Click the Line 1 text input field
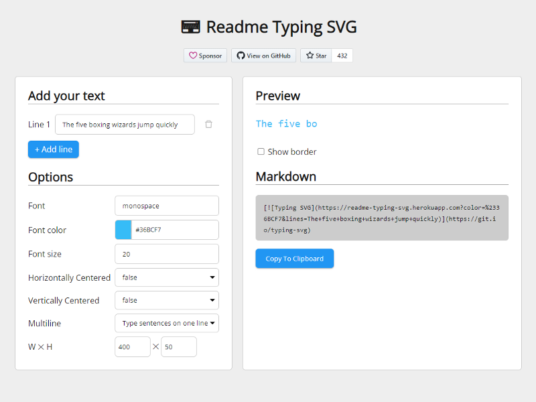 click(125, 124)
